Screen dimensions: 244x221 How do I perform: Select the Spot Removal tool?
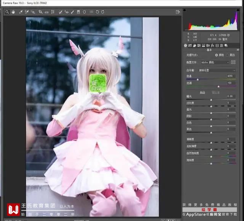(60, 12)
